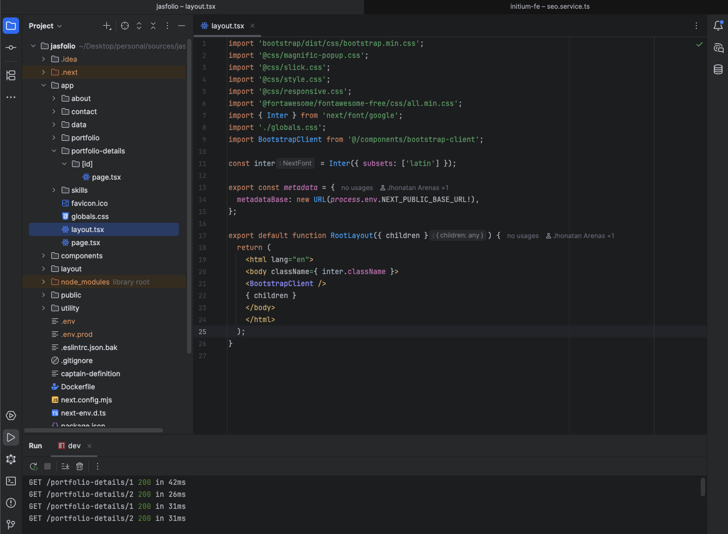Click the Terminal tool window icon
Screen dimensions: 728x534
(x=11, y=481)
